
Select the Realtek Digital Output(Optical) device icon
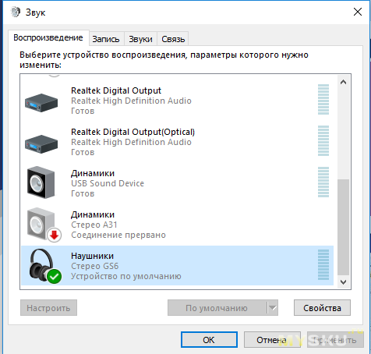coord(41,144)
